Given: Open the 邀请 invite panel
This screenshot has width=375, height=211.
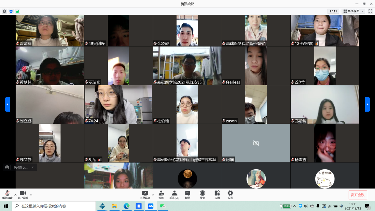Looking at the screenshot, I should click(x=161, y=195).
